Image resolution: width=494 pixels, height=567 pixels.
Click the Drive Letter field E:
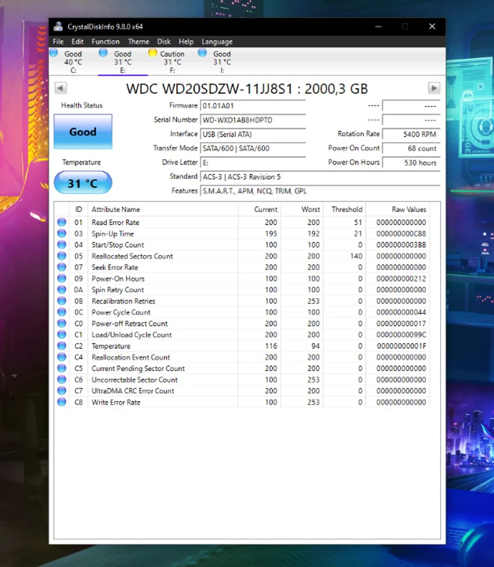(253, 163)
